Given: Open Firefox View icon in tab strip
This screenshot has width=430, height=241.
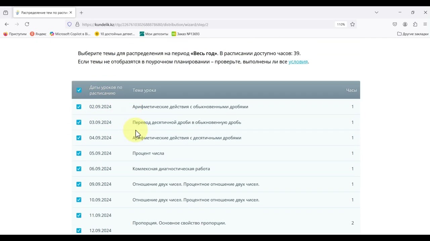Looking at the screenshot, I should pos(6,13).
